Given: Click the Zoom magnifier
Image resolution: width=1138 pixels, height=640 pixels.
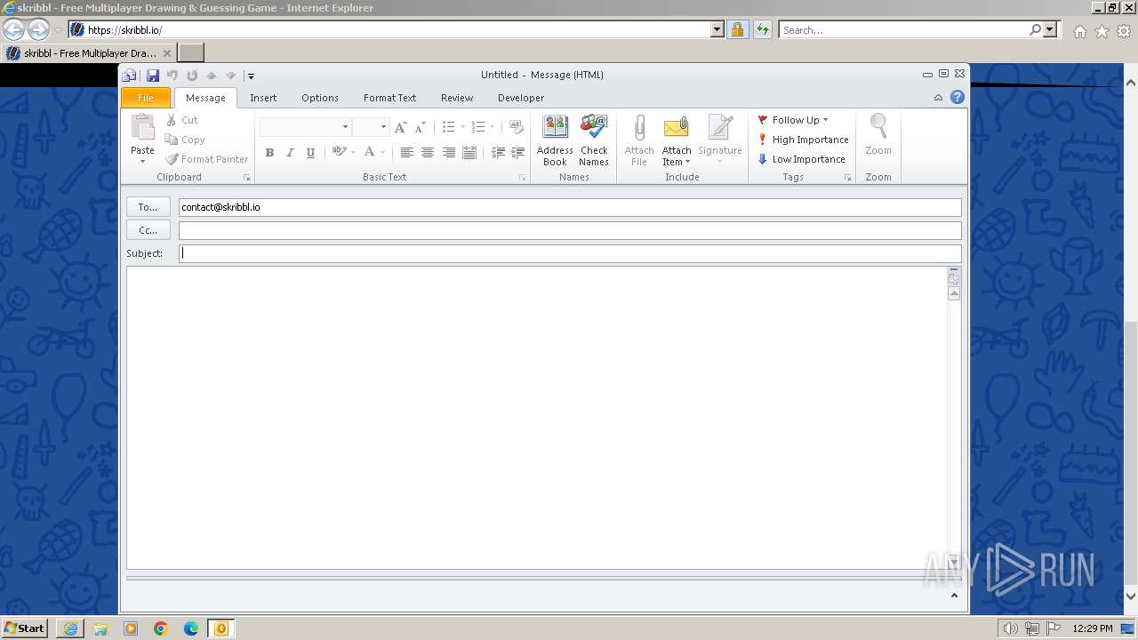Looking at the screenshot, I should 878,135.
